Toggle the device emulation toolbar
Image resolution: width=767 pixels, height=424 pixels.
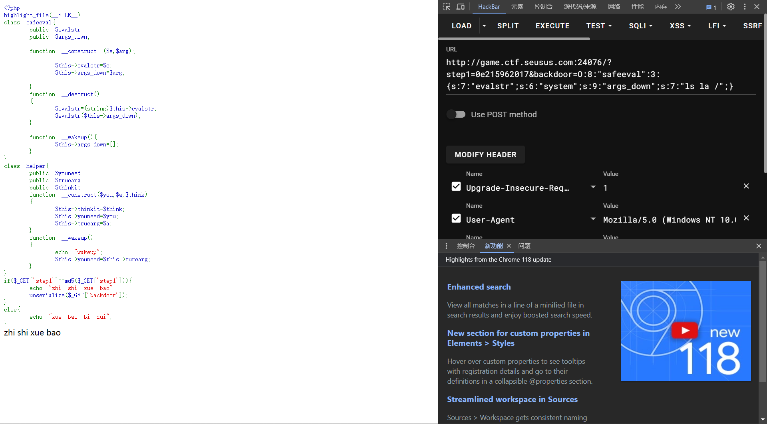click(460, 6)
